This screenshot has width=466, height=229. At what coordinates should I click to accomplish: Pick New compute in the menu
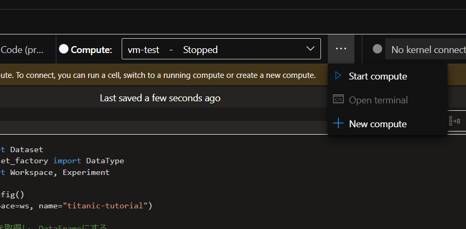pos(377,124)
